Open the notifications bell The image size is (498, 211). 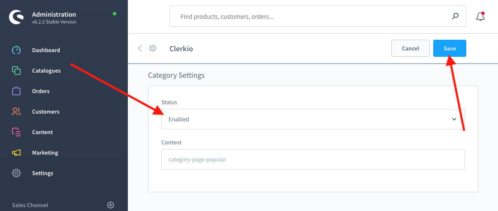point(480,17)
